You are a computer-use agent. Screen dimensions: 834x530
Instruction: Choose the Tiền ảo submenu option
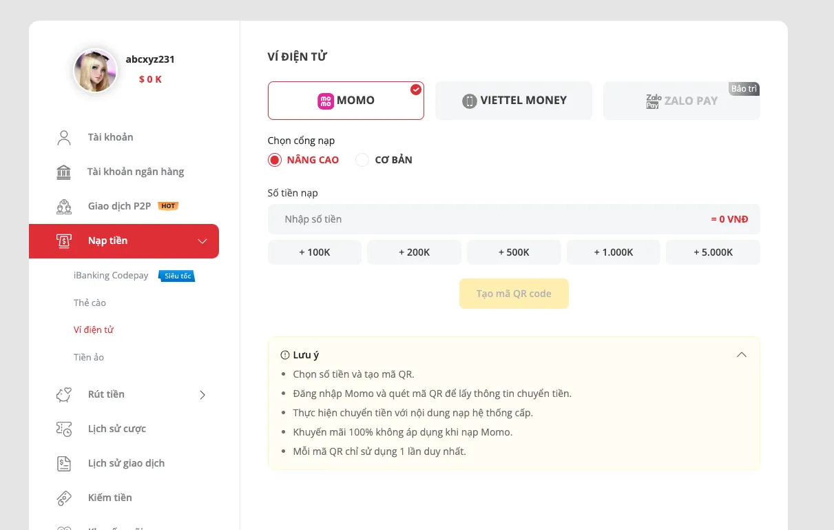[89, 357]
